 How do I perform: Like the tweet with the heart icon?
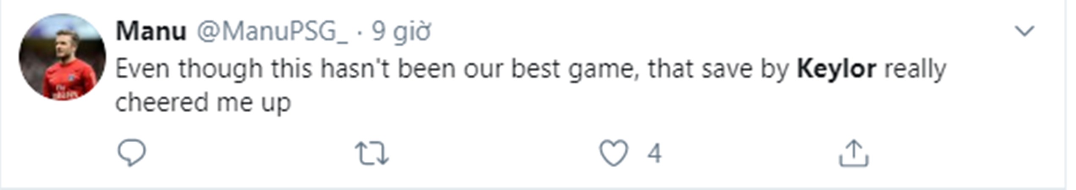click(x=614, y=153)
